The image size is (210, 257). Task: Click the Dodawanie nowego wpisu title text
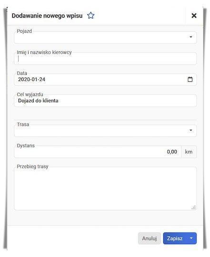(x=47, y=16)
